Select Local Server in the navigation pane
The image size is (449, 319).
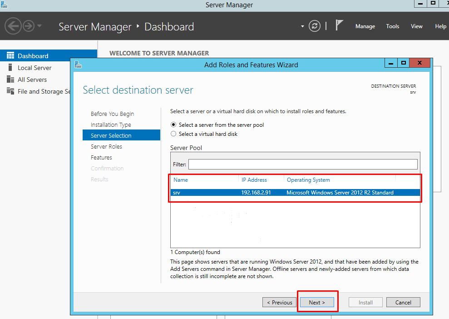pyautogui.click(x=35, y=68)
